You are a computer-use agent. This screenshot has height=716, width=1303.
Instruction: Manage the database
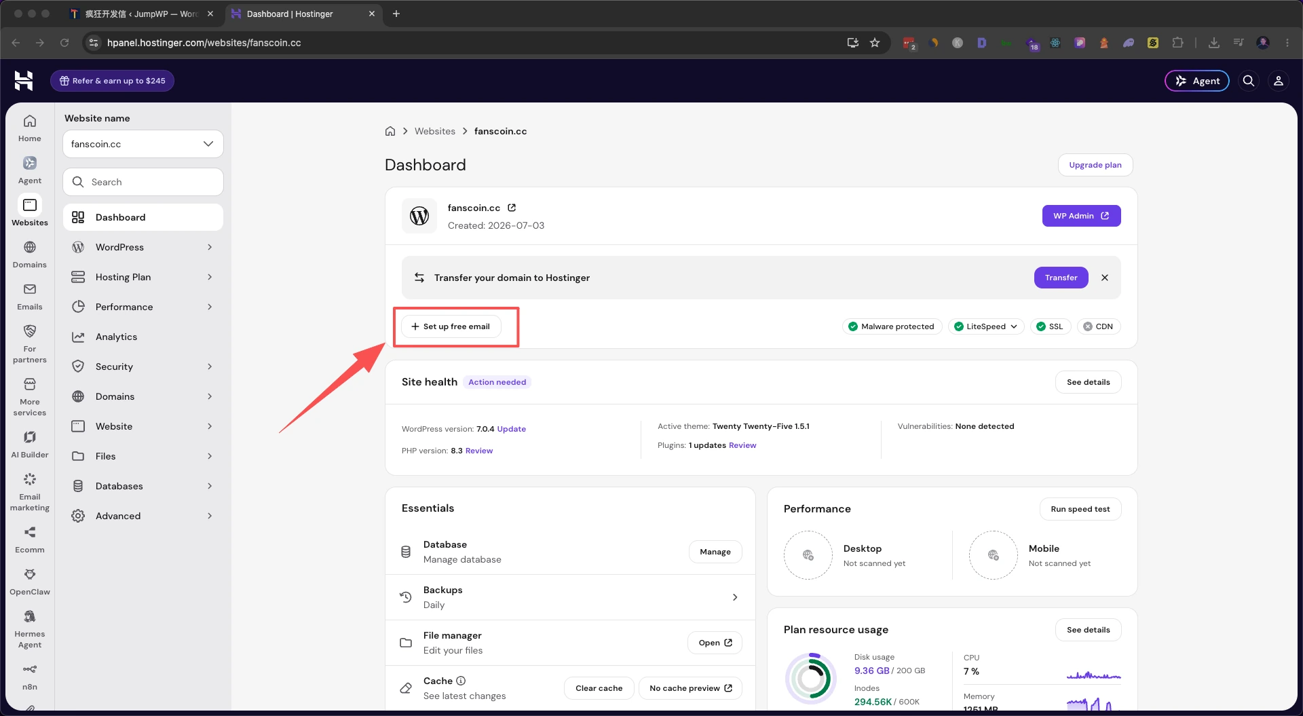pyautogui.click(x=715, y=552)
